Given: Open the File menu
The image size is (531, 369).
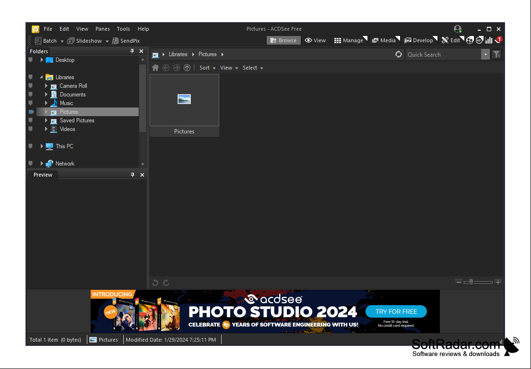Looking at the screenshot, I should click(48, 29).
